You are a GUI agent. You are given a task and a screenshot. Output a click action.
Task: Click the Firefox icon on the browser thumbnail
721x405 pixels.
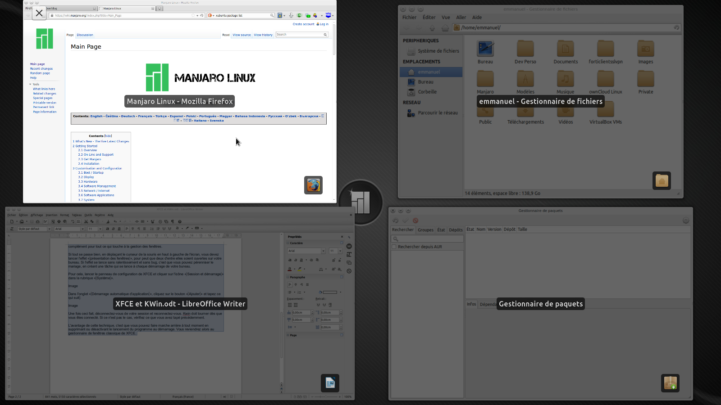tap(313, 185)
